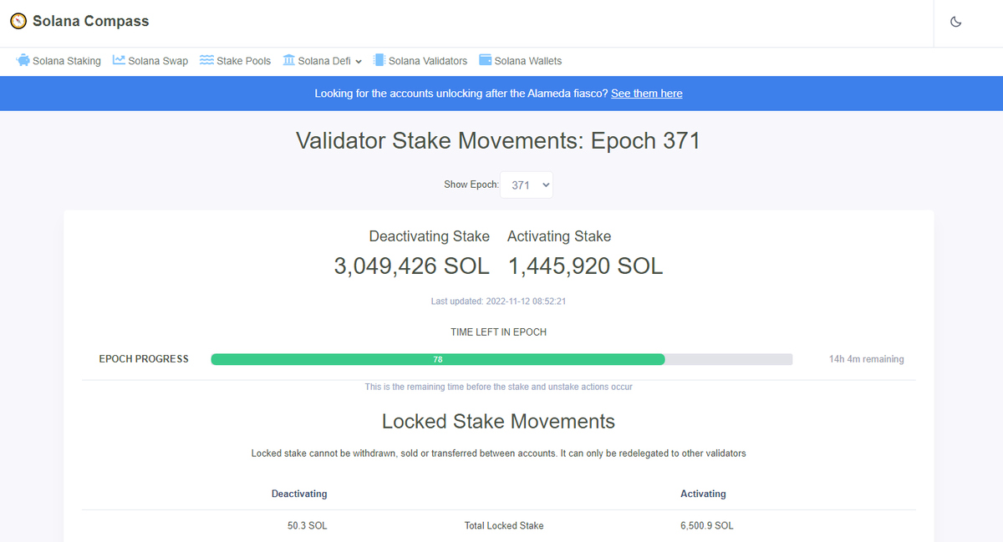Click the bank icon beside Solana Defi
This screenshot has width=1003, height=542.
289,60
